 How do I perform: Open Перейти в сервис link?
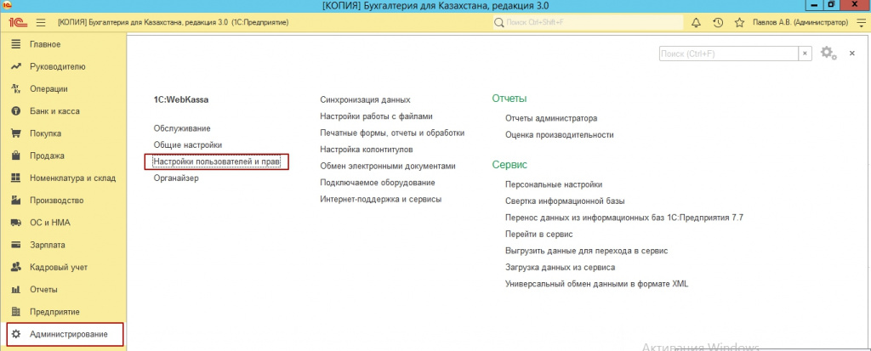[x=538, y=235]
